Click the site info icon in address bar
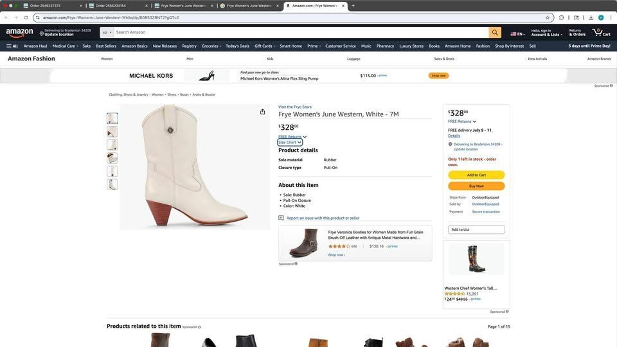Image resolution: width=617 pixels, height=347 pixels. tap(38, 18)
